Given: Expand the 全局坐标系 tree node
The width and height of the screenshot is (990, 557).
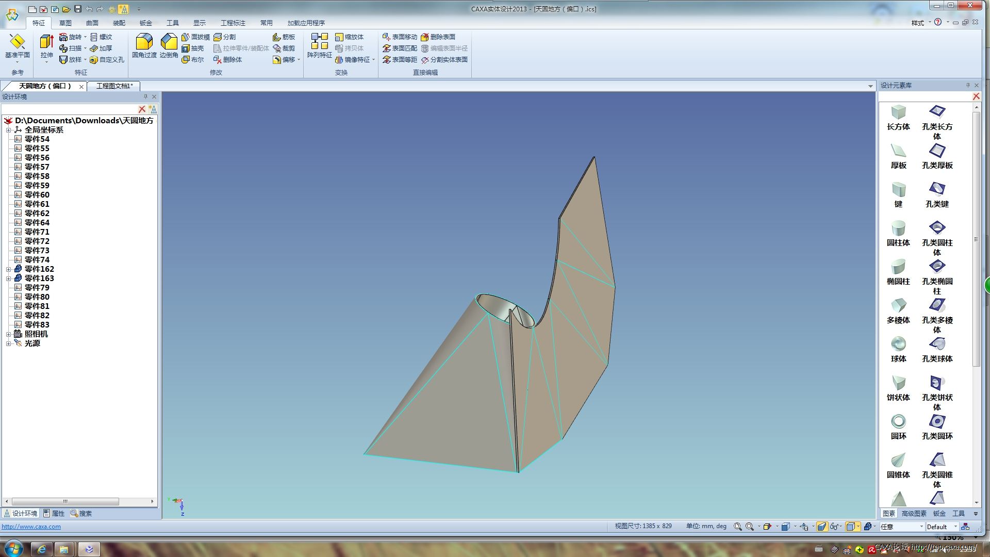Looking at the screenshot, I should pyautogui.click(x=8, y=130).
